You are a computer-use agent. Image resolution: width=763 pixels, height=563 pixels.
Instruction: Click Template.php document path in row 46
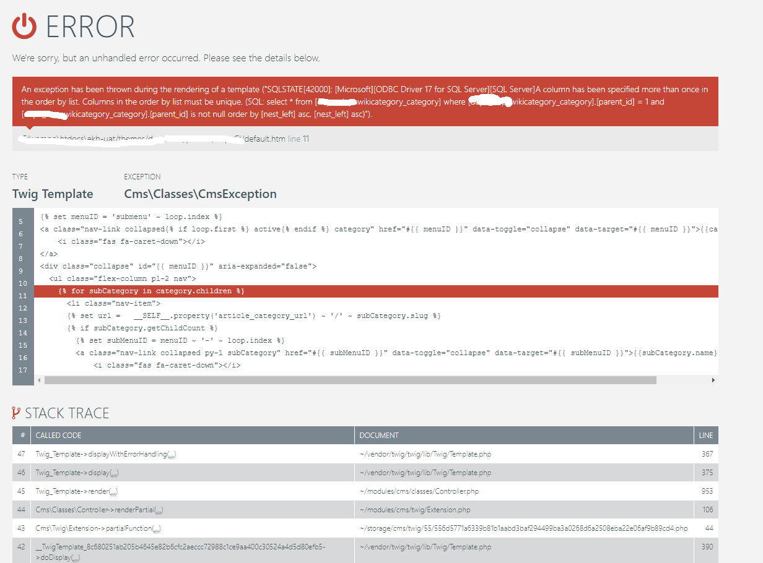pos(425,473)
